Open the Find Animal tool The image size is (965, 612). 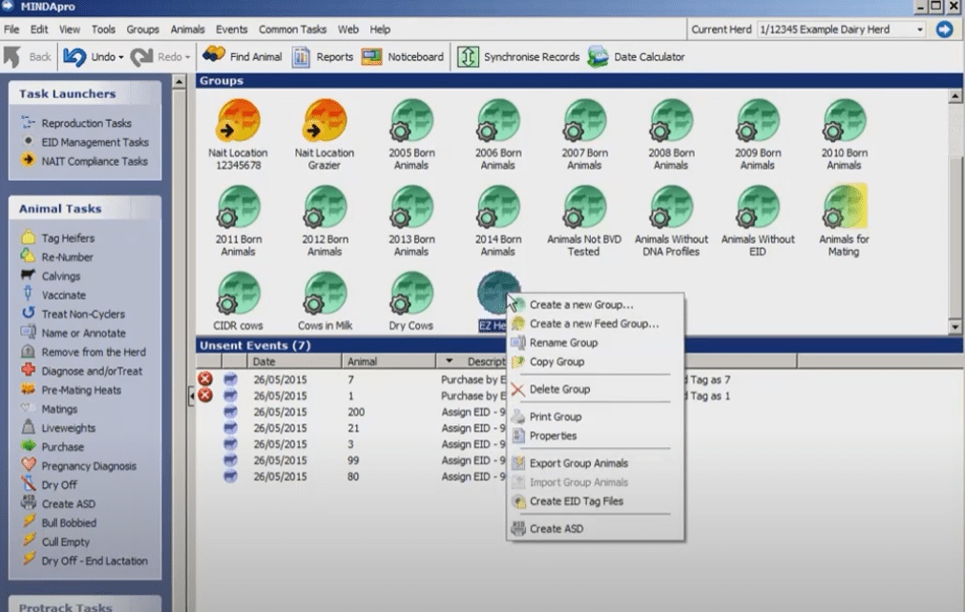pyautogui.click(x=242, y=56)
